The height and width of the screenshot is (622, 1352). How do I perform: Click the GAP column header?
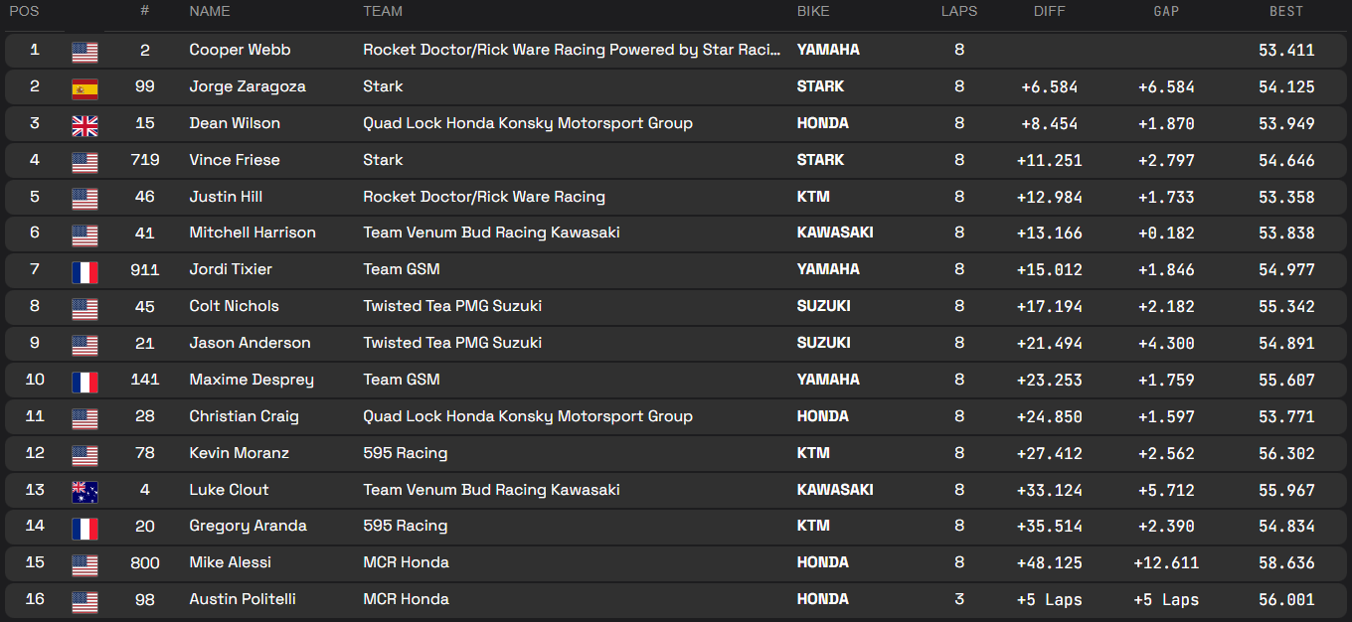[x=1166, y=12]
